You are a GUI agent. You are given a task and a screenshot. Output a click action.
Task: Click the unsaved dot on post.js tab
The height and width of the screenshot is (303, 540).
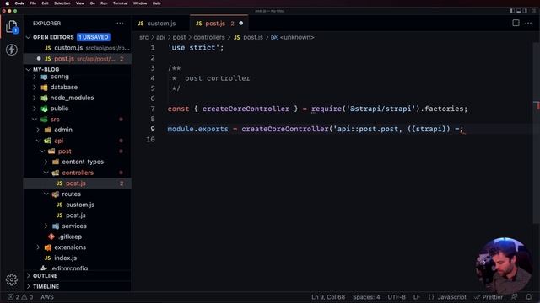[x=241, y=24]
